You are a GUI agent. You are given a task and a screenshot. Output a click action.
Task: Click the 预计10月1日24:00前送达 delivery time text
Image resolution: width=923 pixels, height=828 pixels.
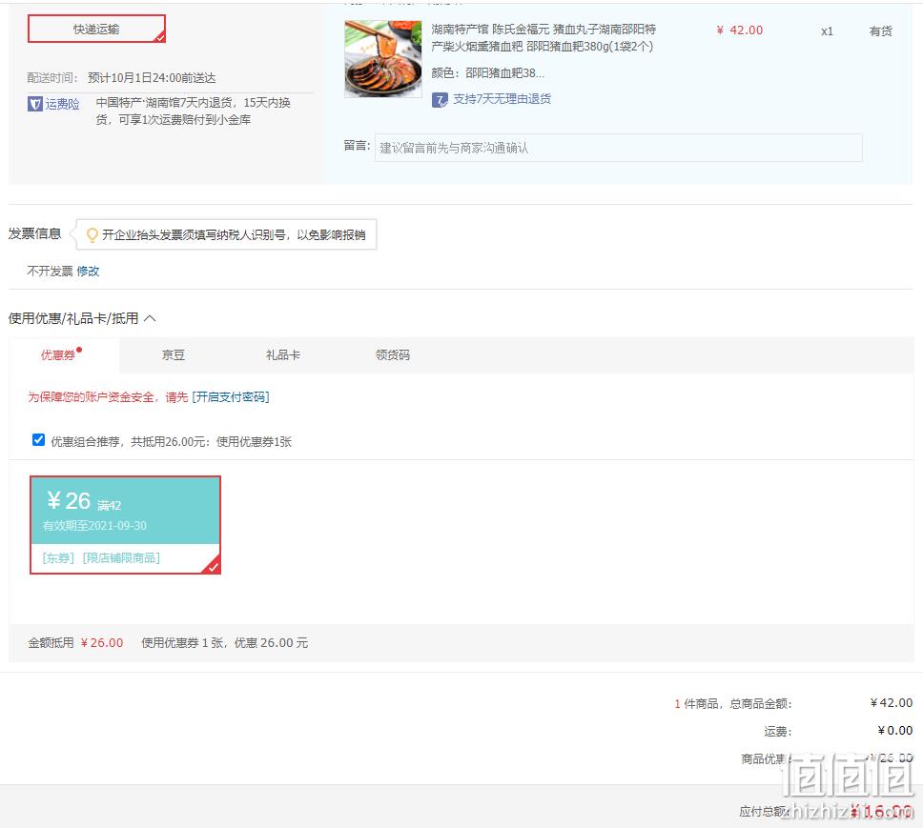coord(152,77)
